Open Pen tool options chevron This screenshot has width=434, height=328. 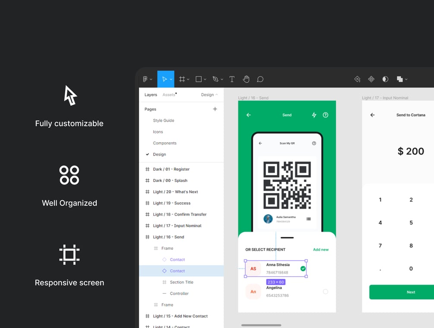pos(222,80)
